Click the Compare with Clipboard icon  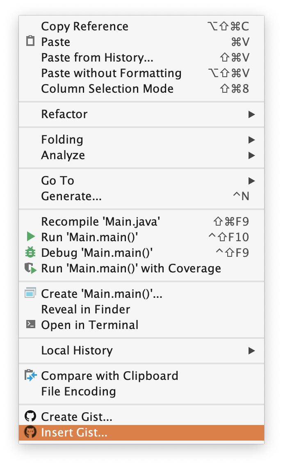click(30, 376)
